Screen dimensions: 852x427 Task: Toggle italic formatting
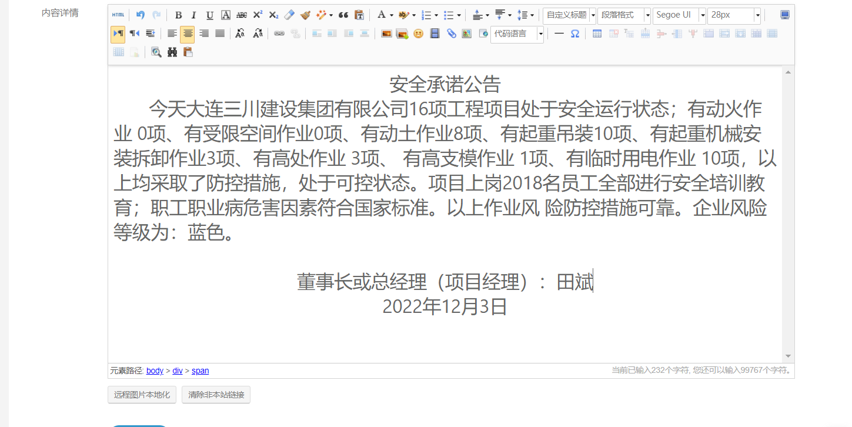[x=193, y=15]
